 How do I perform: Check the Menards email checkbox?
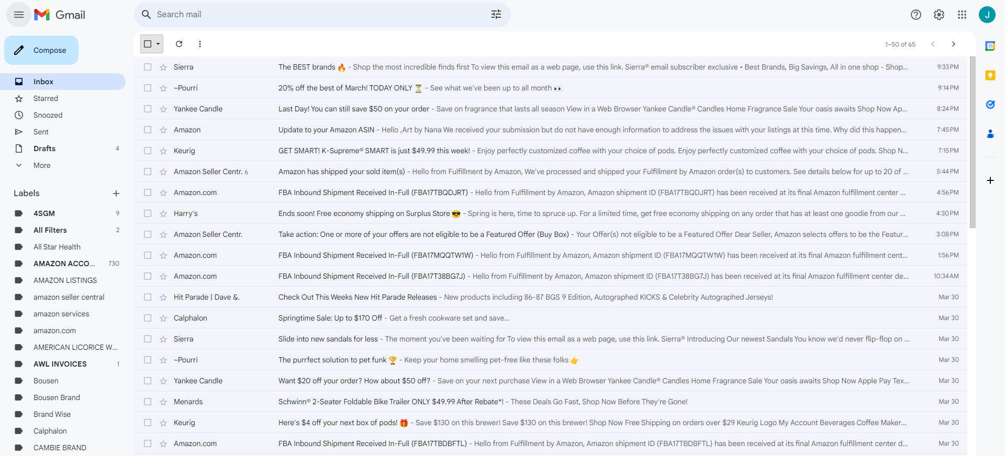point(148,402)
